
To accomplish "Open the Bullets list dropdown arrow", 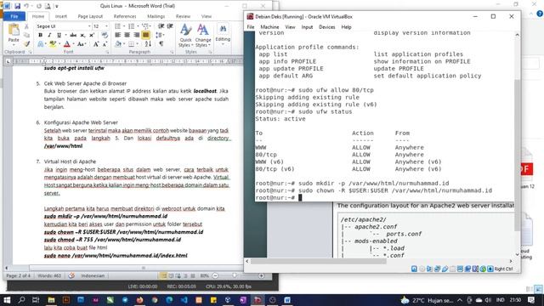I will click(124, 26).
